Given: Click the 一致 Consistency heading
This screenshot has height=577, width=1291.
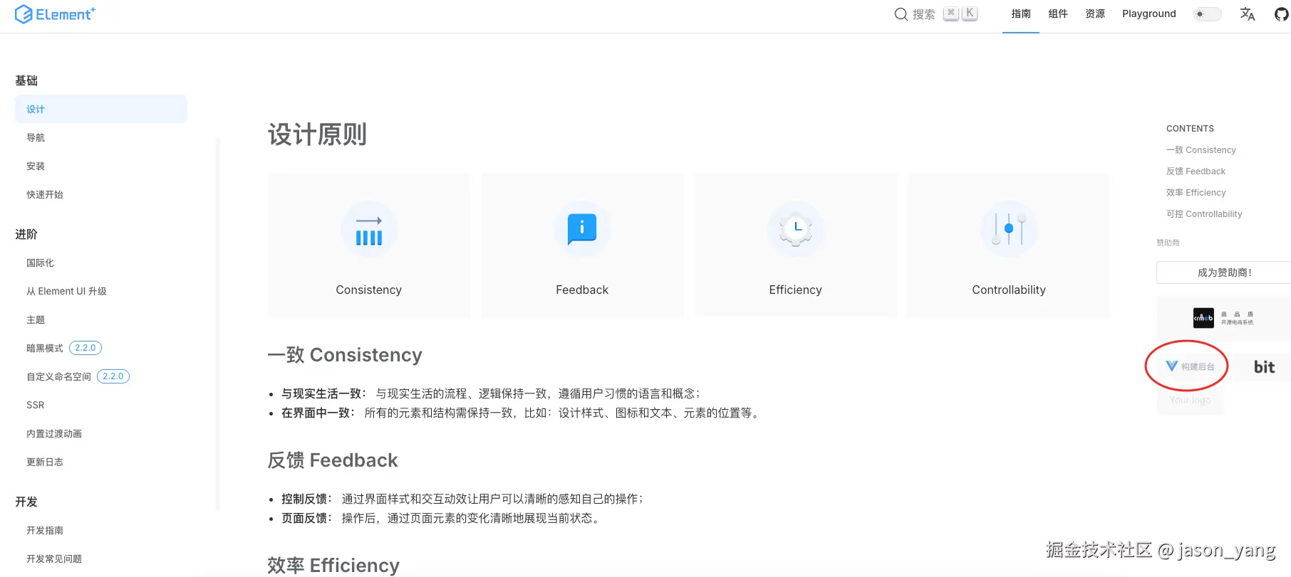Looking at the screenshot, I should click(345, 355).
